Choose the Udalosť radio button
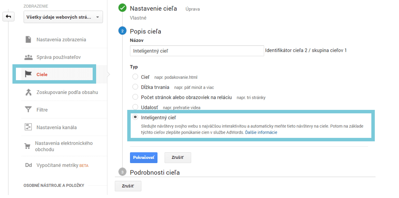Viewport: 399px width, 198px height. [135, 107]
